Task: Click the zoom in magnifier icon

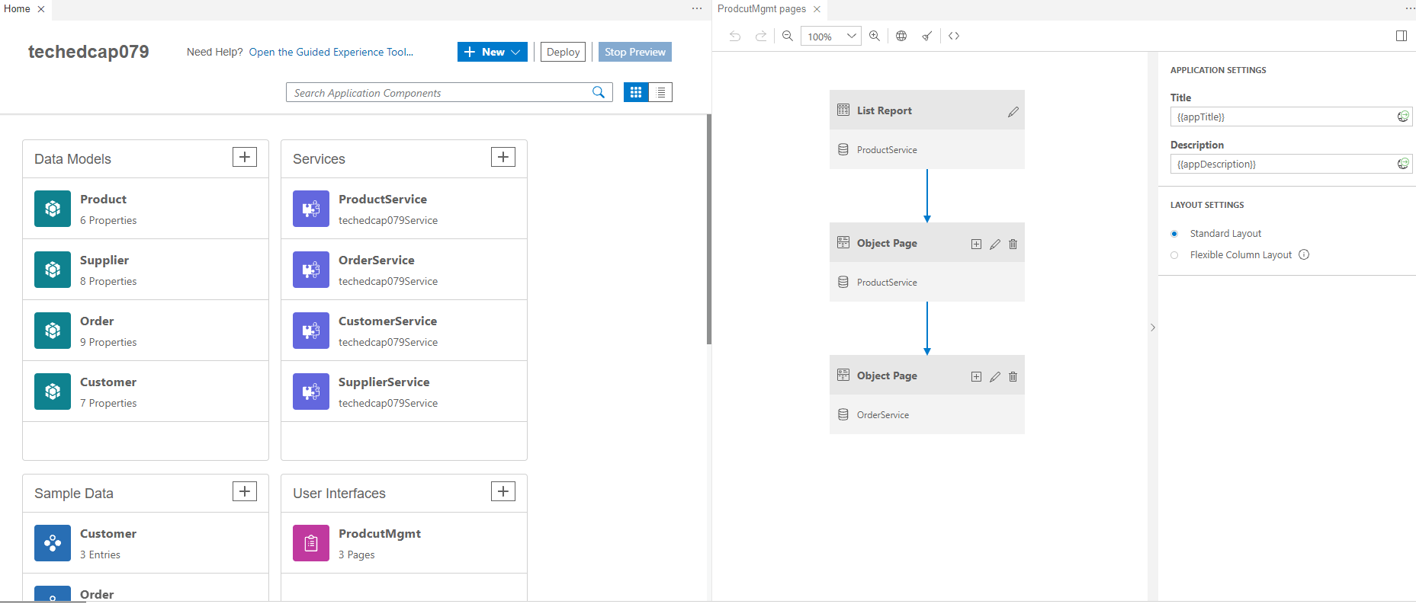Action: tap(875, 36)
